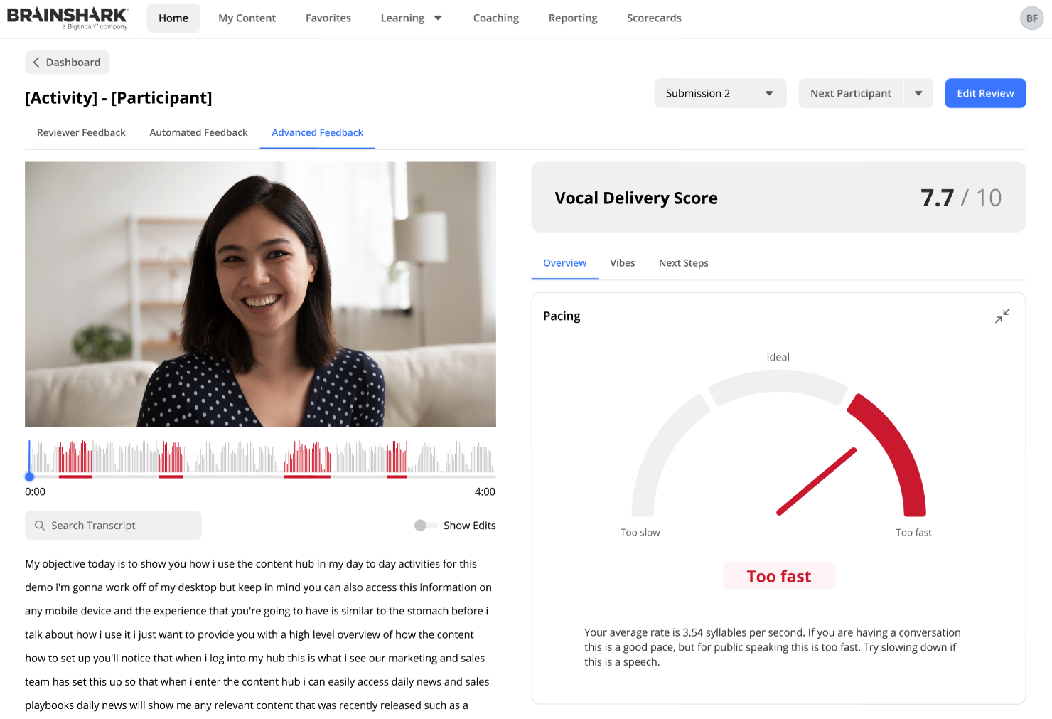The image size is (1052, 719).
Task: Open the Vibes tab
Action: [622, 263]
